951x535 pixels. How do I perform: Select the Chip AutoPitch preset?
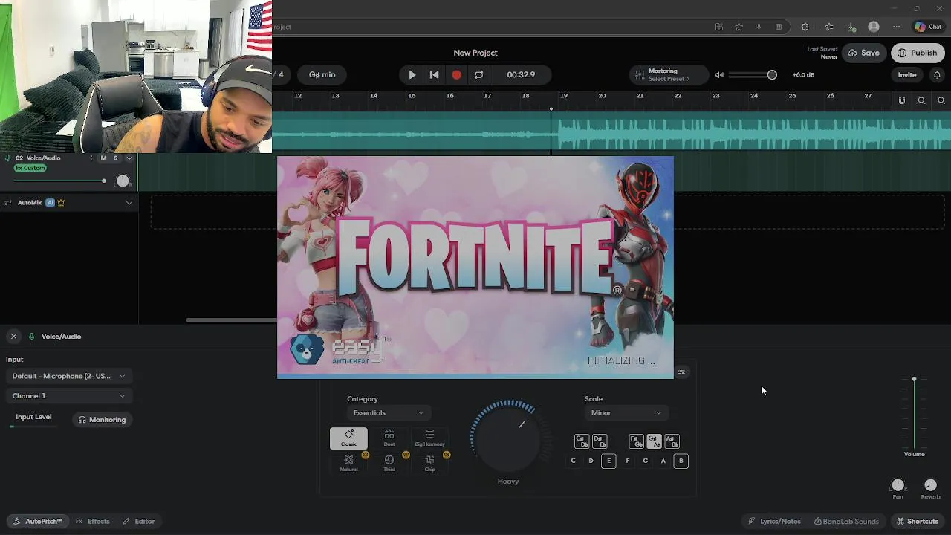pyautogui.click(x=429, y=463)
